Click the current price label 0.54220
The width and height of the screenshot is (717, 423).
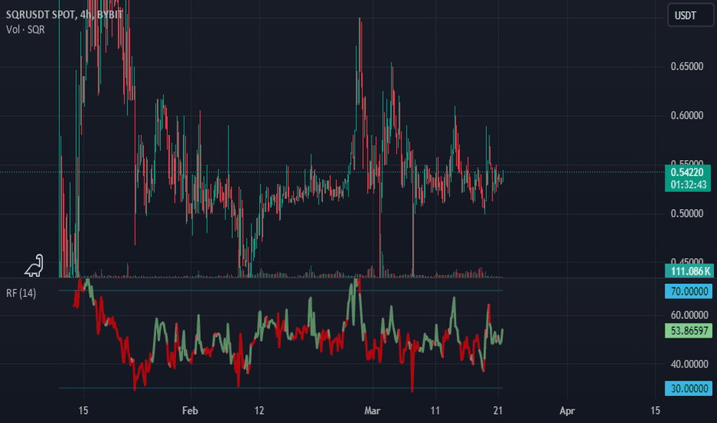pos(687,172)
